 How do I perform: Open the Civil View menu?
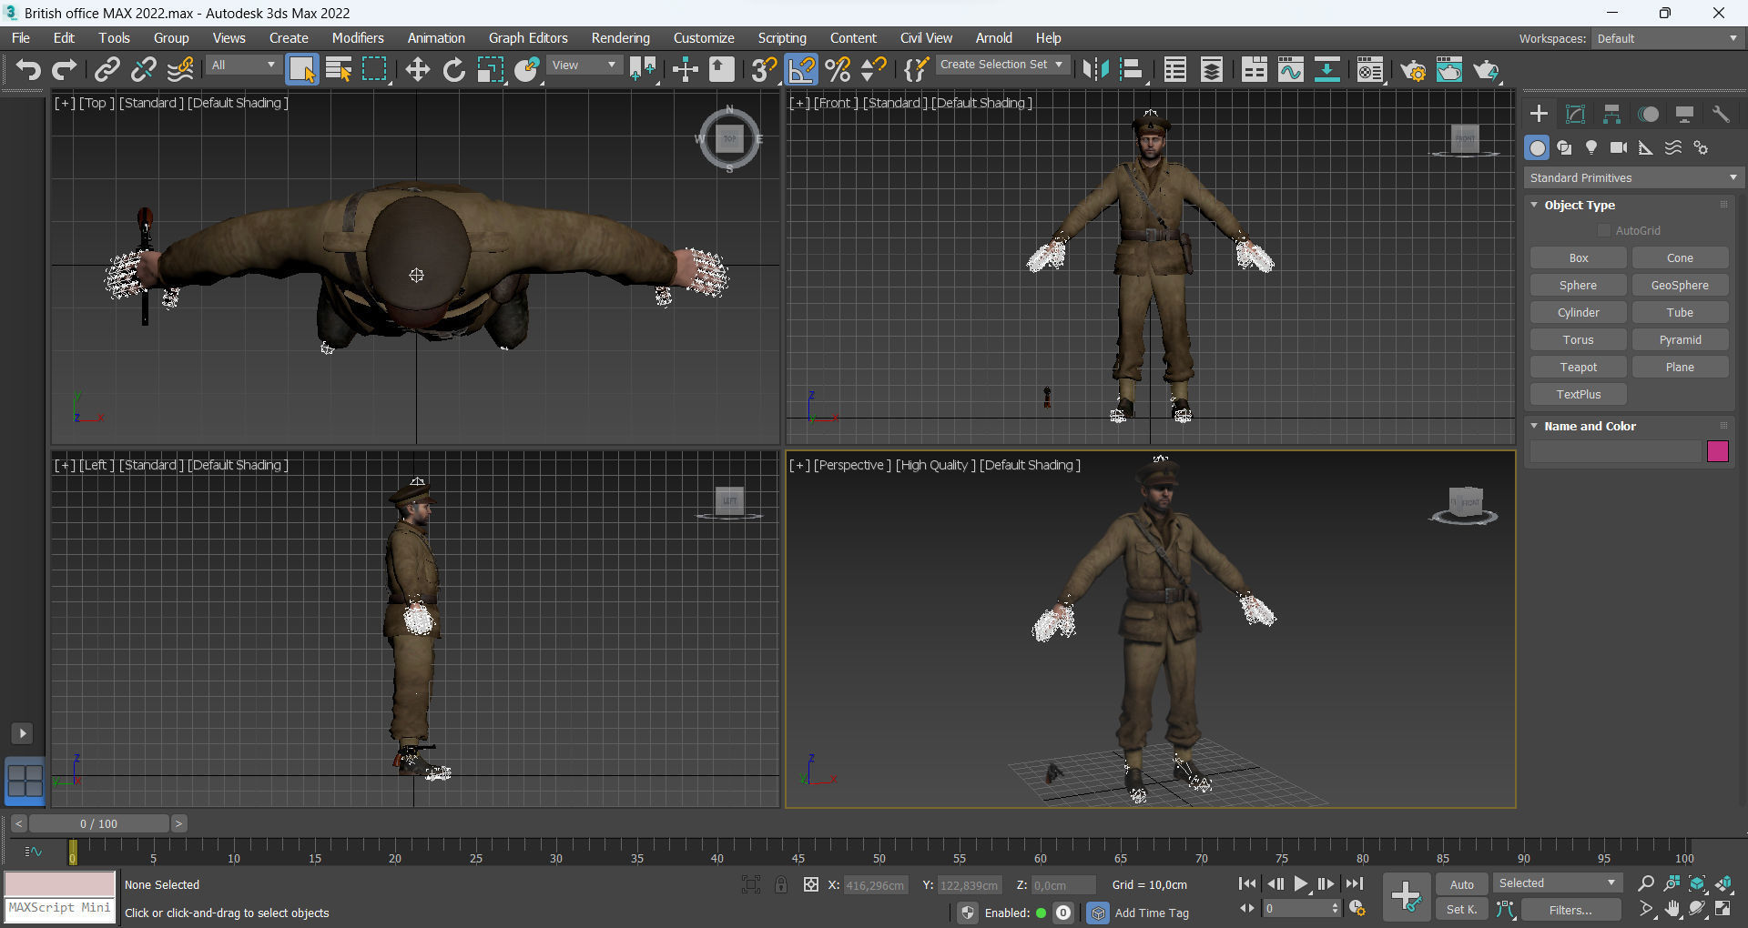(x=926, y=38)
